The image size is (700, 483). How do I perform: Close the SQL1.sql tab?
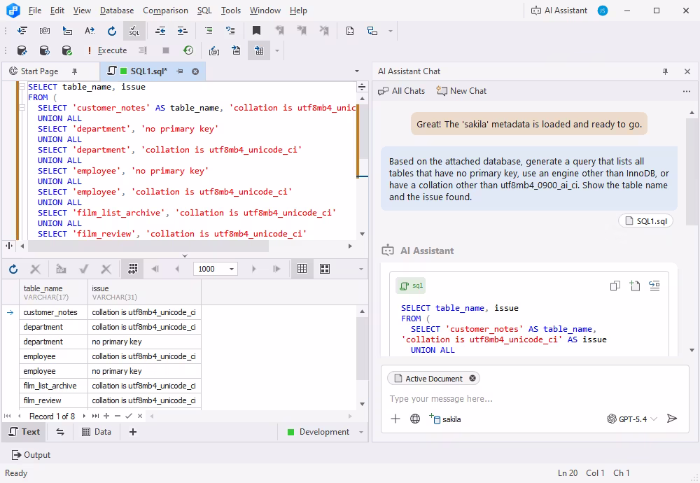(195, 71)
